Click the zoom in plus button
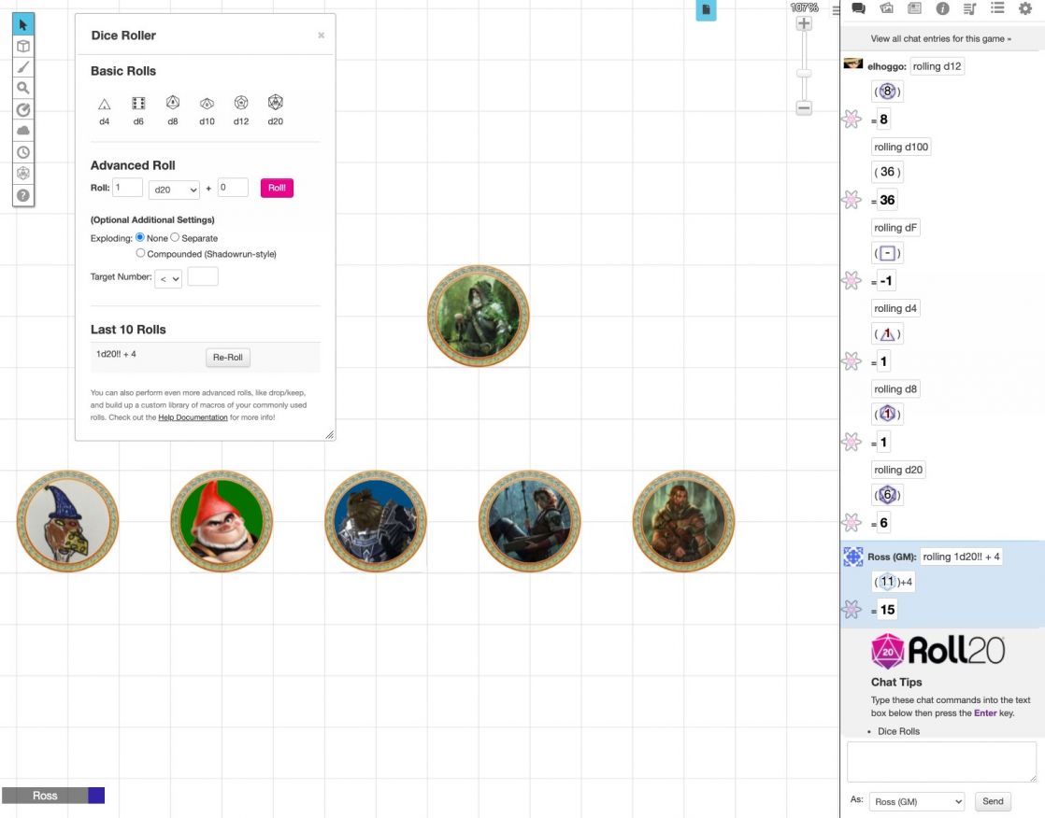The width and height of the screenshot is (1045, 818). 804,23
